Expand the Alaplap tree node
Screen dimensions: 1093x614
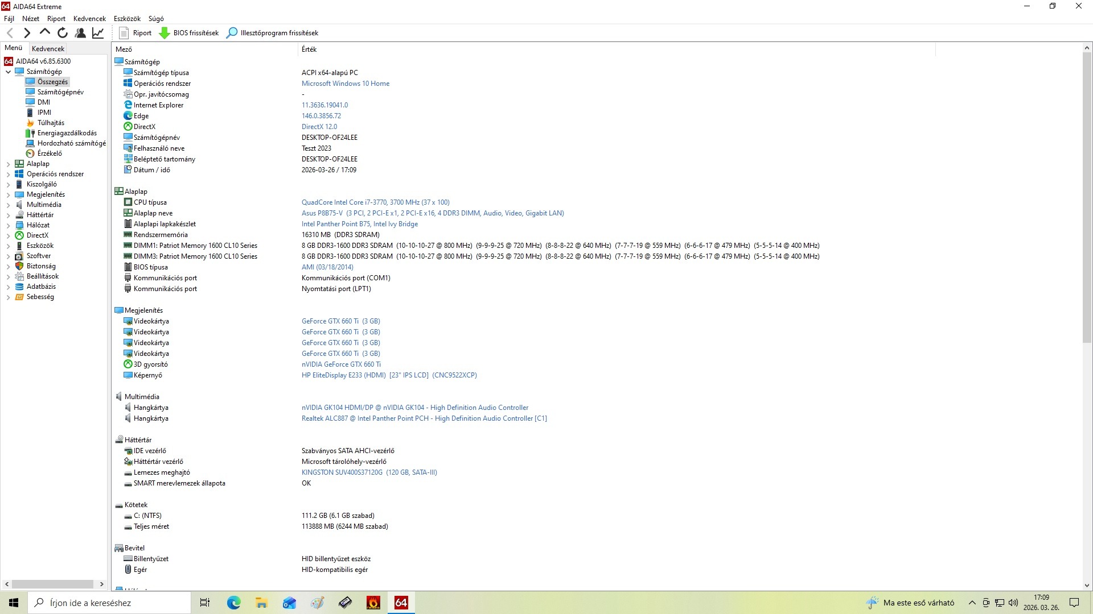click(8, 164)
